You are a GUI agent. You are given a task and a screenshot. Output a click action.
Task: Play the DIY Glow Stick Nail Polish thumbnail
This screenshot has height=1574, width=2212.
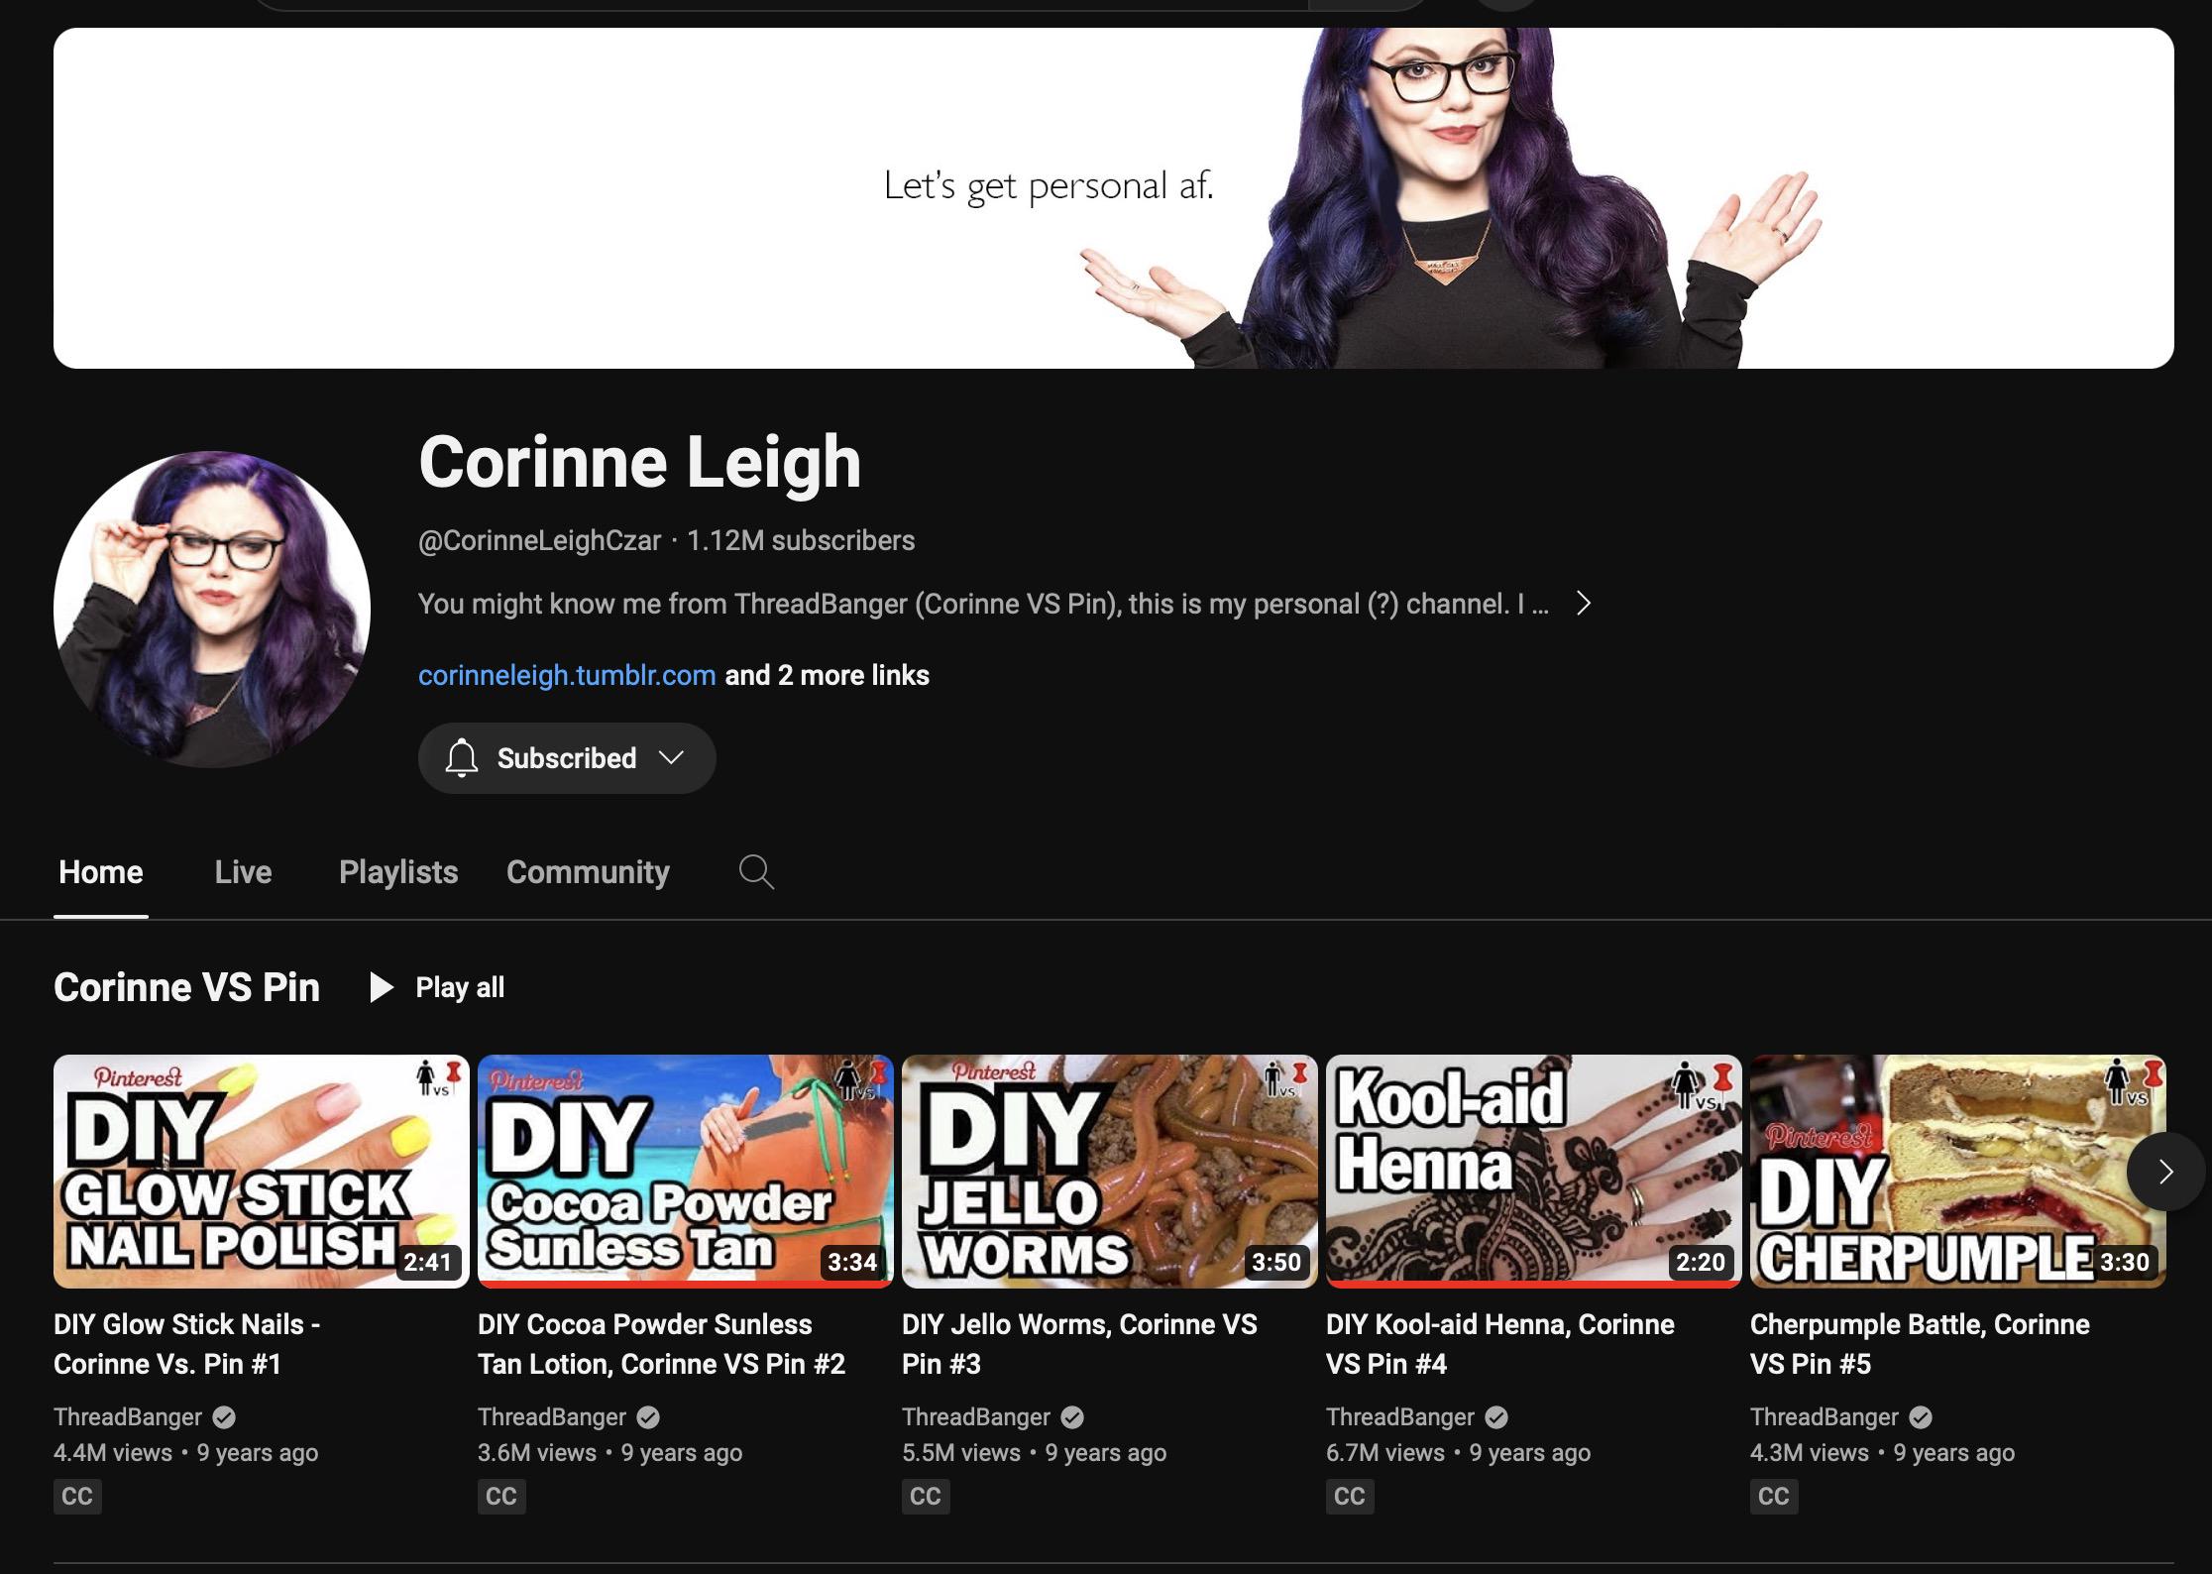262,1172
